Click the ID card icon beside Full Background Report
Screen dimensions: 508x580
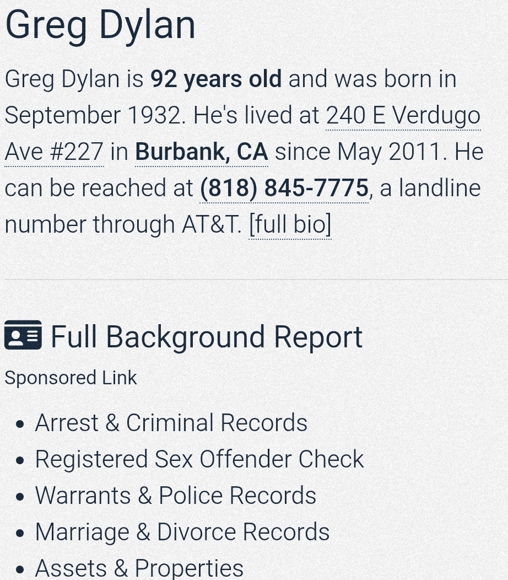pyautogui.click(x=23, y=335)
